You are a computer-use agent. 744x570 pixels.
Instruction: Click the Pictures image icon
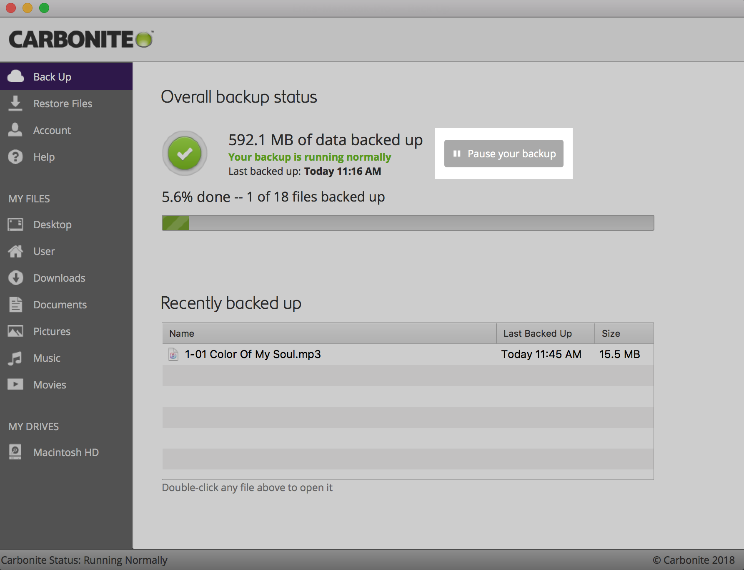pos(15,331)
